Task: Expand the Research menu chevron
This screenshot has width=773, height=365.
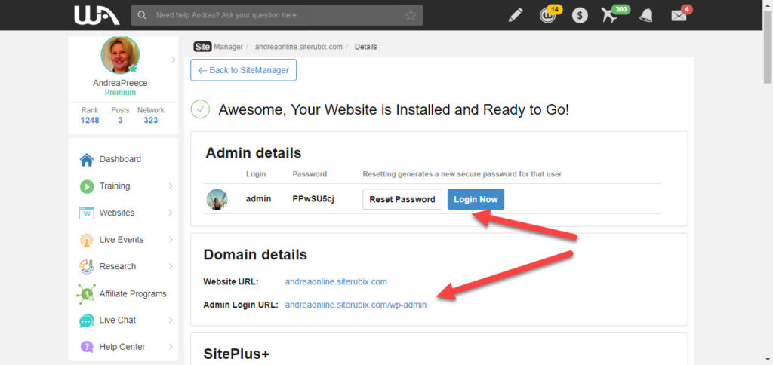Action: point(171,266)
